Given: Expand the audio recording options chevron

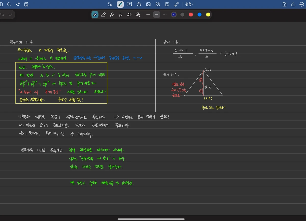Looking at the screenshot, I should pyautogui.click(x=193, y=4).
